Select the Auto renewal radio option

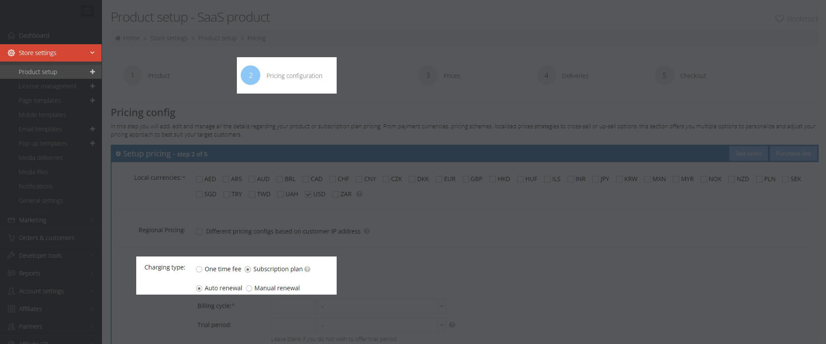[199, 289]
